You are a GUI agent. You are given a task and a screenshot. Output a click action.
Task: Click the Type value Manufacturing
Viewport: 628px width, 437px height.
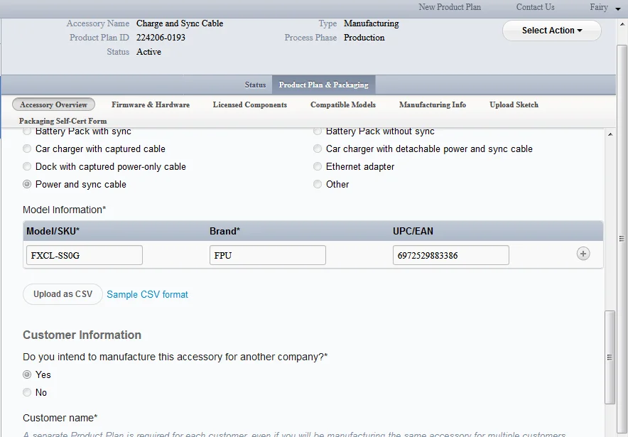pyautogui.click(x=372, y=23)
